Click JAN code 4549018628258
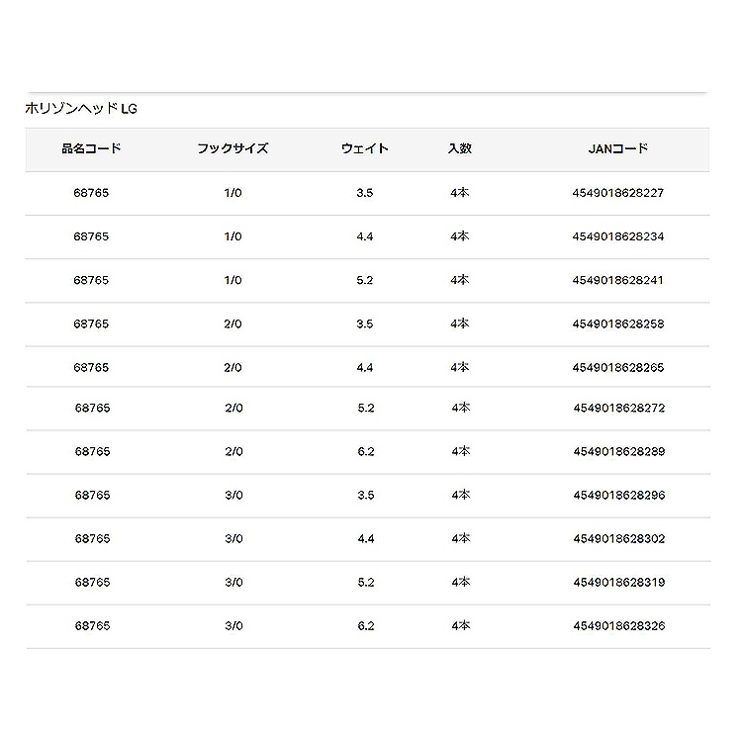The image size is (742, 742). (x=617, y=325)
